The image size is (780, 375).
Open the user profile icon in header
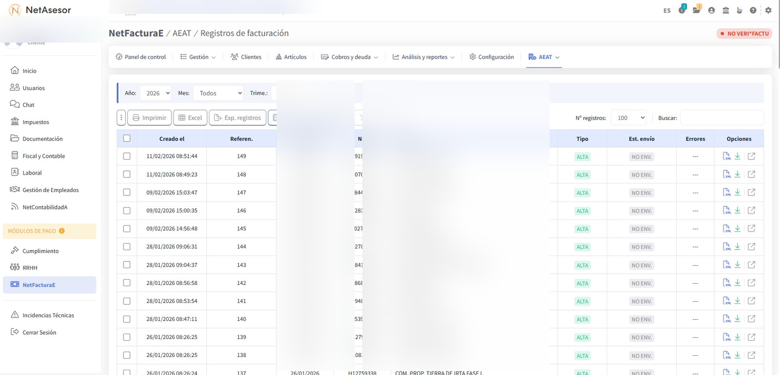coord(712,10)
